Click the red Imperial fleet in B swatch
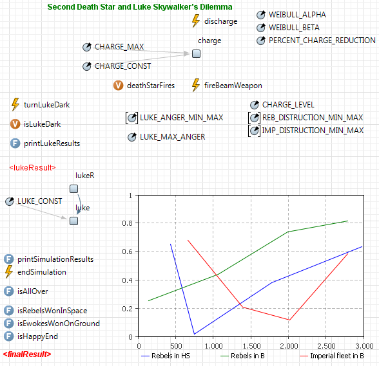 (x=304, y=356)
